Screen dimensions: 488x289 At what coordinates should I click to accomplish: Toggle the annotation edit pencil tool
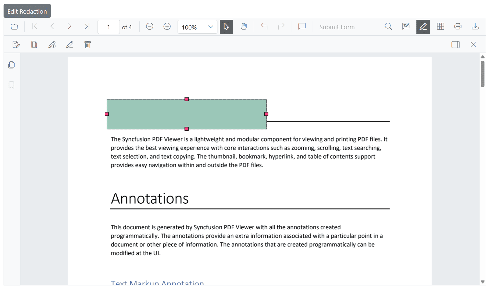pyautogui.click(x=423, y=27)
